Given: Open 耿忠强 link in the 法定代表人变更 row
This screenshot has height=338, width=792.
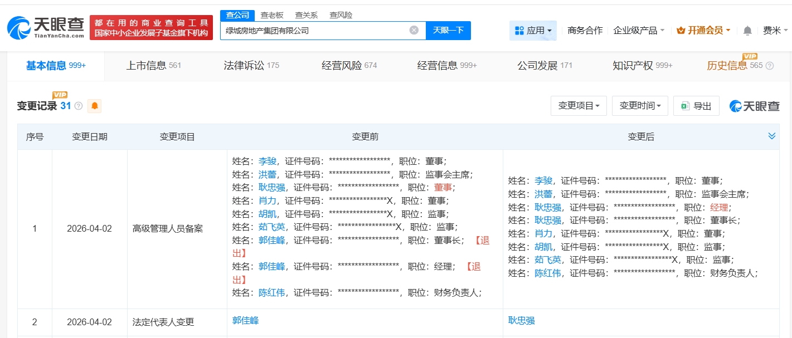Looking at the screenshot, I should tap(521, 321).
